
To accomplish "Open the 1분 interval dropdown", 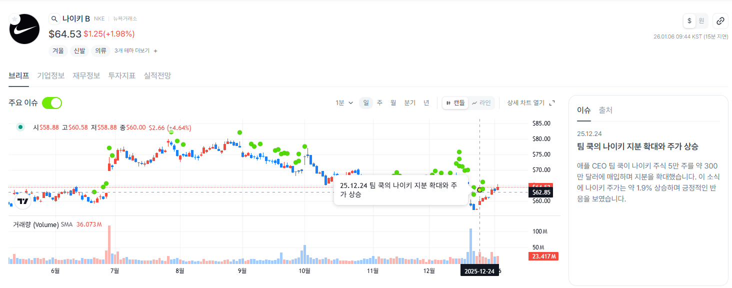I will [x=344, y=103].
